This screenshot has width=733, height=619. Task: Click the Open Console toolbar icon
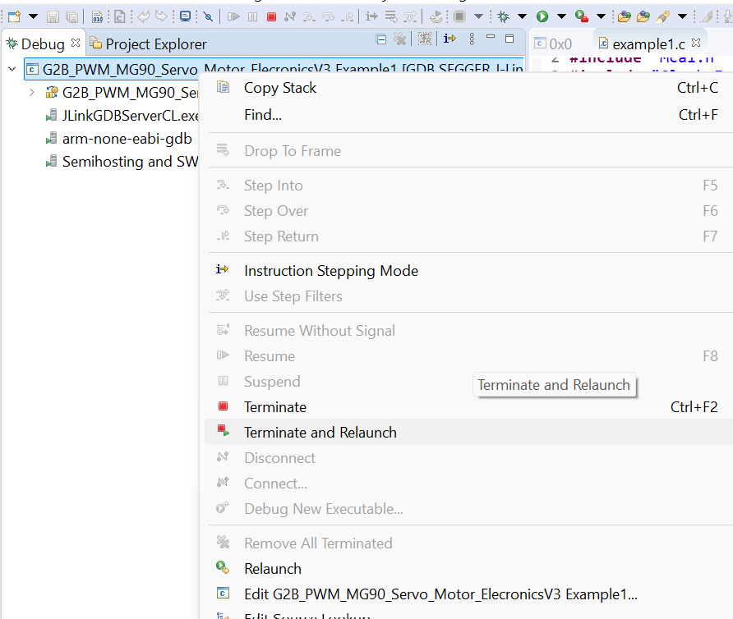tap(185, 16)
